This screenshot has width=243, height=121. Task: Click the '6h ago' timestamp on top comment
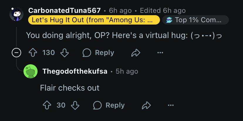click(x=120, y=11)
